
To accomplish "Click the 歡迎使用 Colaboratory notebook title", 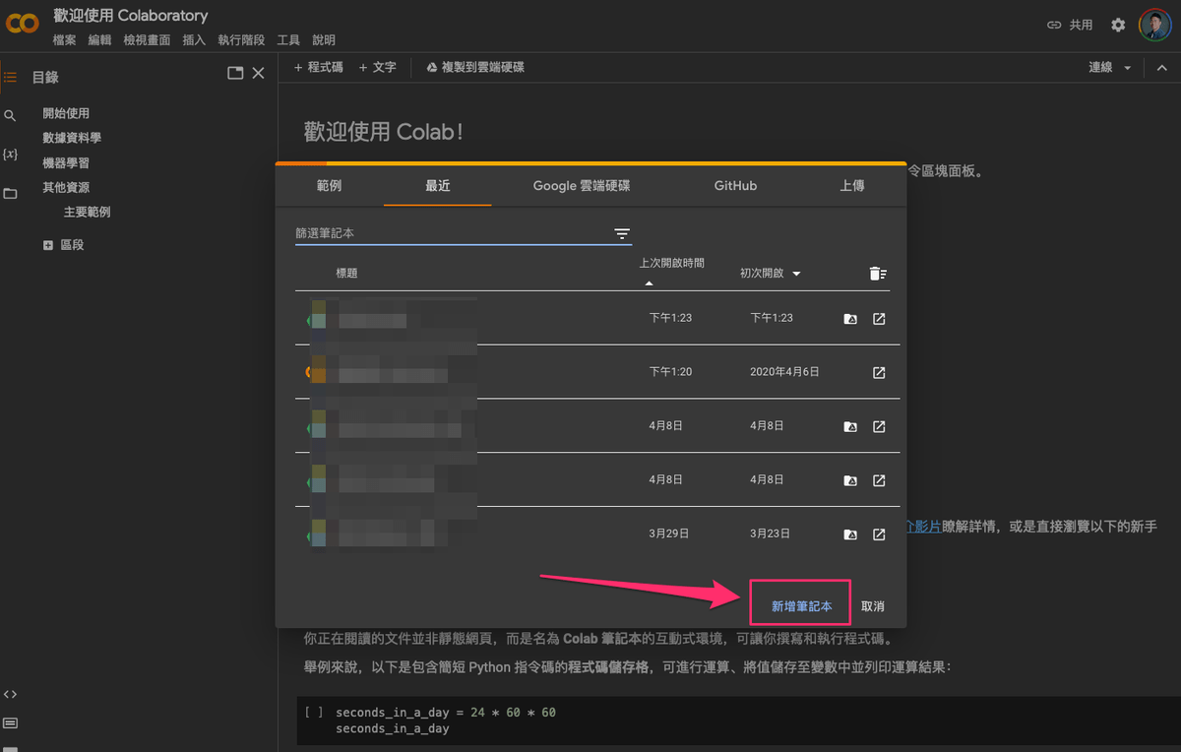I will click(x=131, y=16).
